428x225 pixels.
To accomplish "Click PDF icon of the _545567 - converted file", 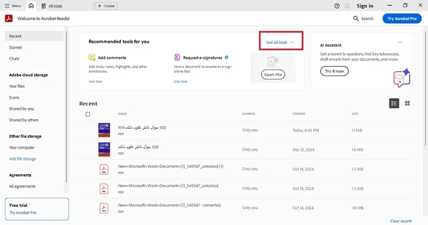I will point(104,208).
